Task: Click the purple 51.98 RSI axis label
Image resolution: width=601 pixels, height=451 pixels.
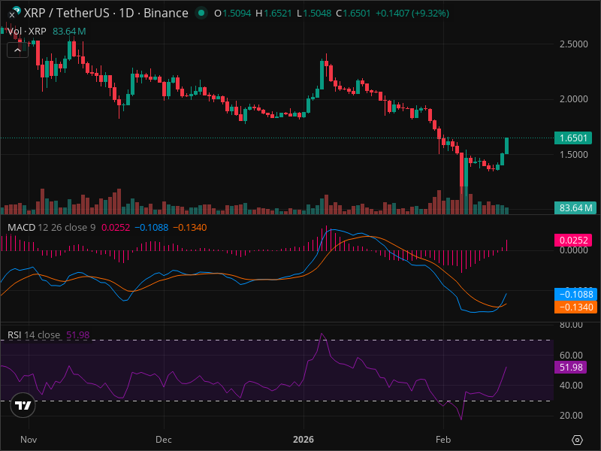Action: tap(570, 367)
